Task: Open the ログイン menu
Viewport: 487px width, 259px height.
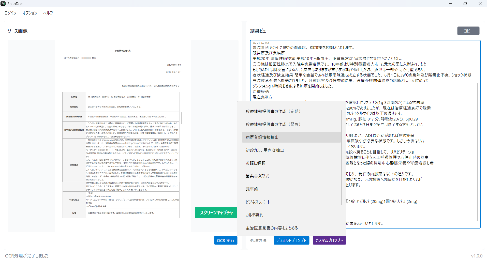Action: pyautogui.click(x=10, y=13)
